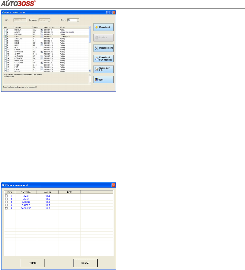Open the Driver drive-letter dropdown
Screen dimensions: 245x270
coord(78,20)
